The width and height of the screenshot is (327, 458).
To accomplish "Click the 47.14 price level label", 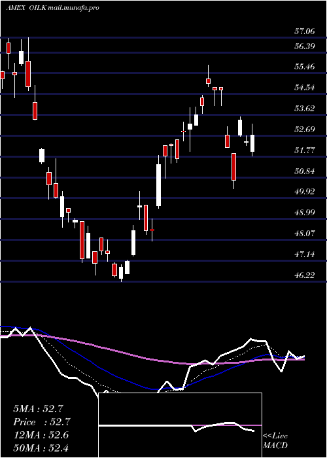I will click(x=305, y=255).
